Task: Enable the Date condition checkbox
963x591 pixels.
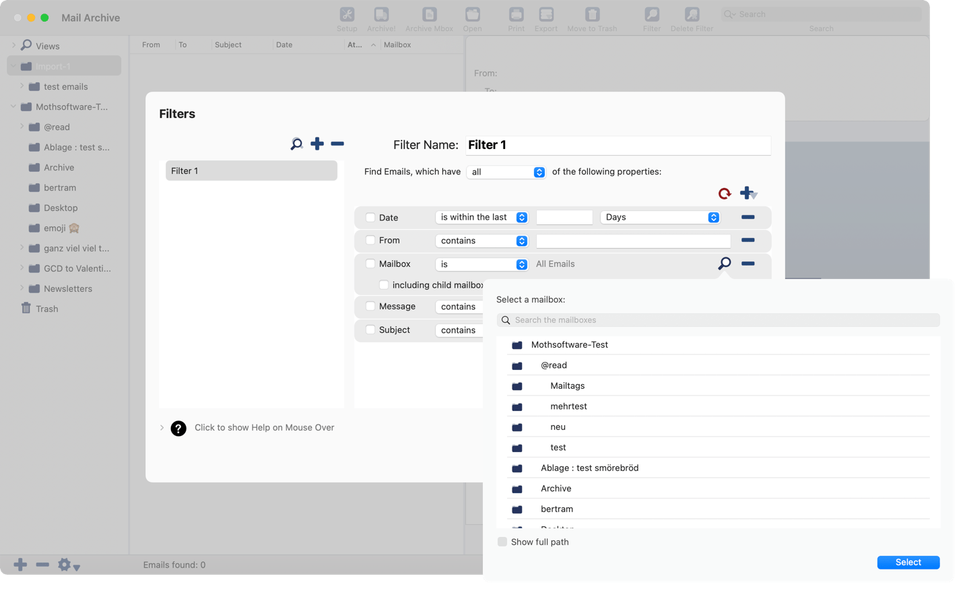Action: tap(370, 218)
